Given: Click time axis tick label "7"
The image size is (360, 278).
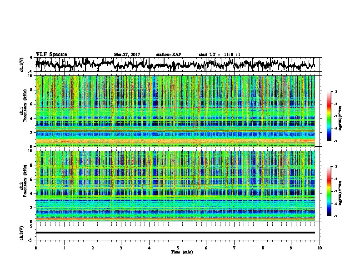Looking at the screenshot, I should 235,248.
